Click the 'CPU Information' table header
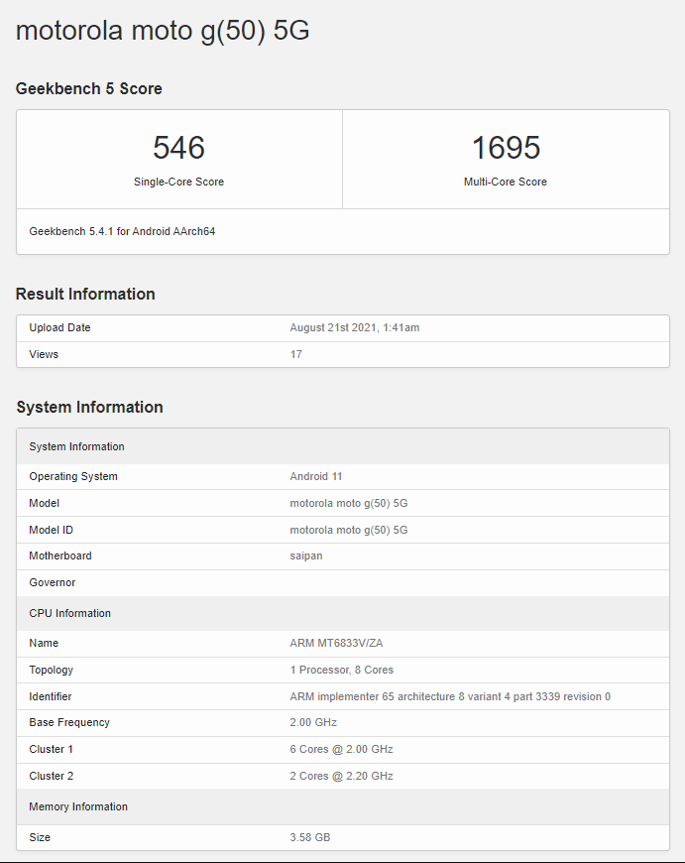The height and width of the screenshot is (863, 685). [x=343, y=613]
